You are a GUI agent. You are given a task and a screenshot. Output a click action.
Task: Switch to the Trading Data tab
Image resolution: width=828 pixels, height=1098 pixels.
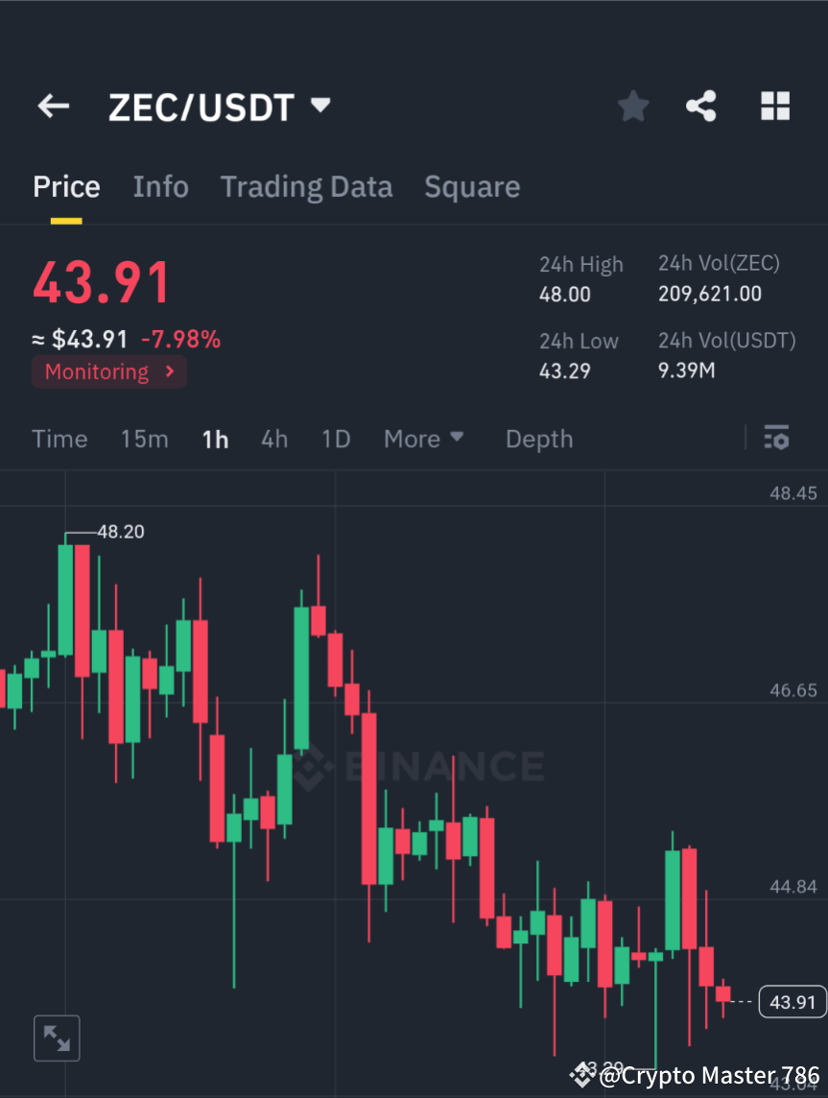click(x=306, y=186)
